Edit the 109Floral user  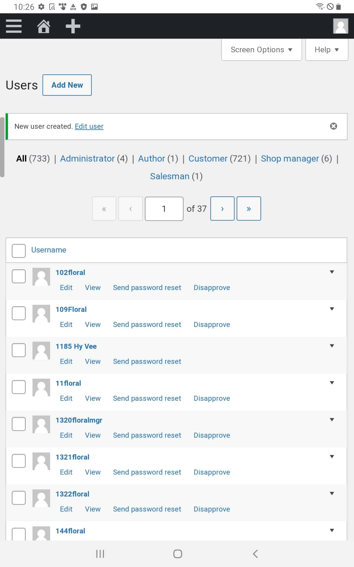(66, 325)
